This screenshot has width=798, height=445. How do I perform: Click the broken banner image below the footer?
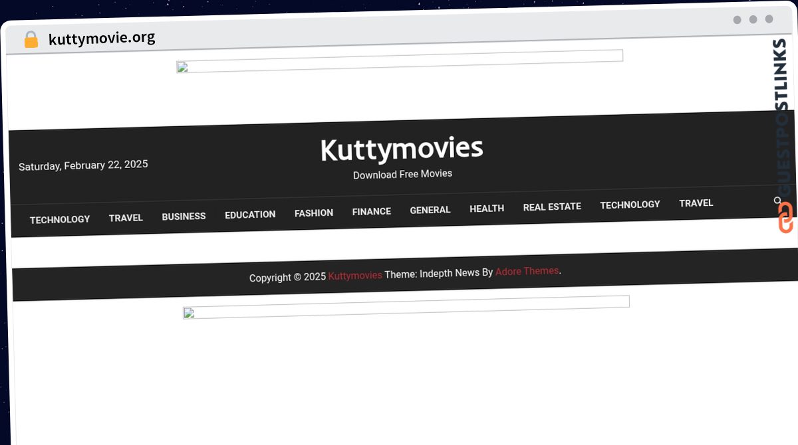(406, 308)
